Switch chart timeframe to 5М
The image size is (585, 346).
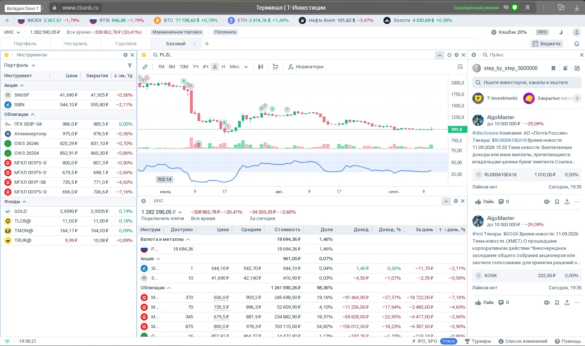coord(172,67)
